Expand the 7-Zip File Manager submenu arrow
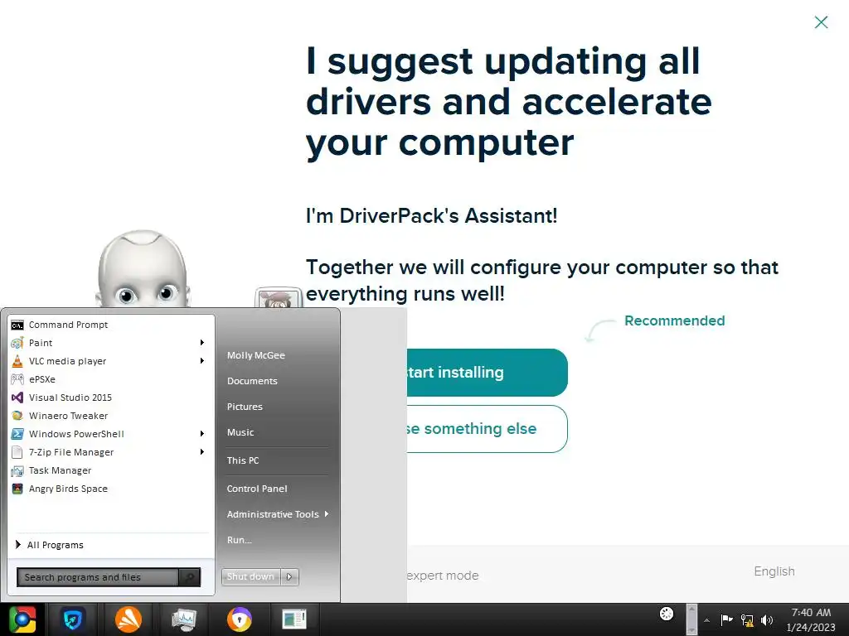849x636 pixels. tap(202, 451)
